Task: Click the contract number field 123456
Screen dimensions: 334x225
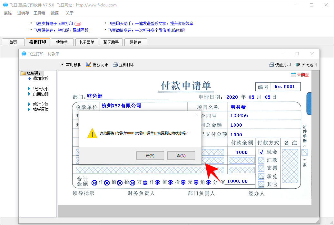Action: pos(239,115)
